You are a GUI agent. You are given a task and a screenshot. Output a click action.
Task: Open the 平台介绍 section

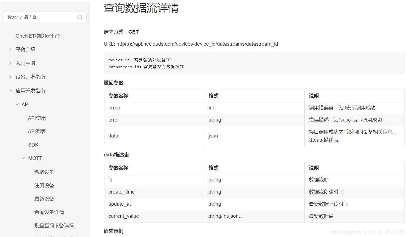(x=26, y=49)
